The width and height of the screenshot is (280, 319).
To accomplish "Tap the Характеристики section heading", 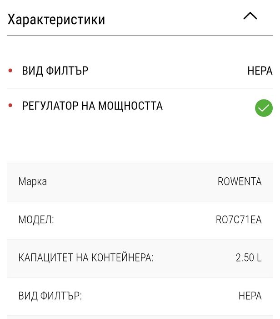I will 56,20.
